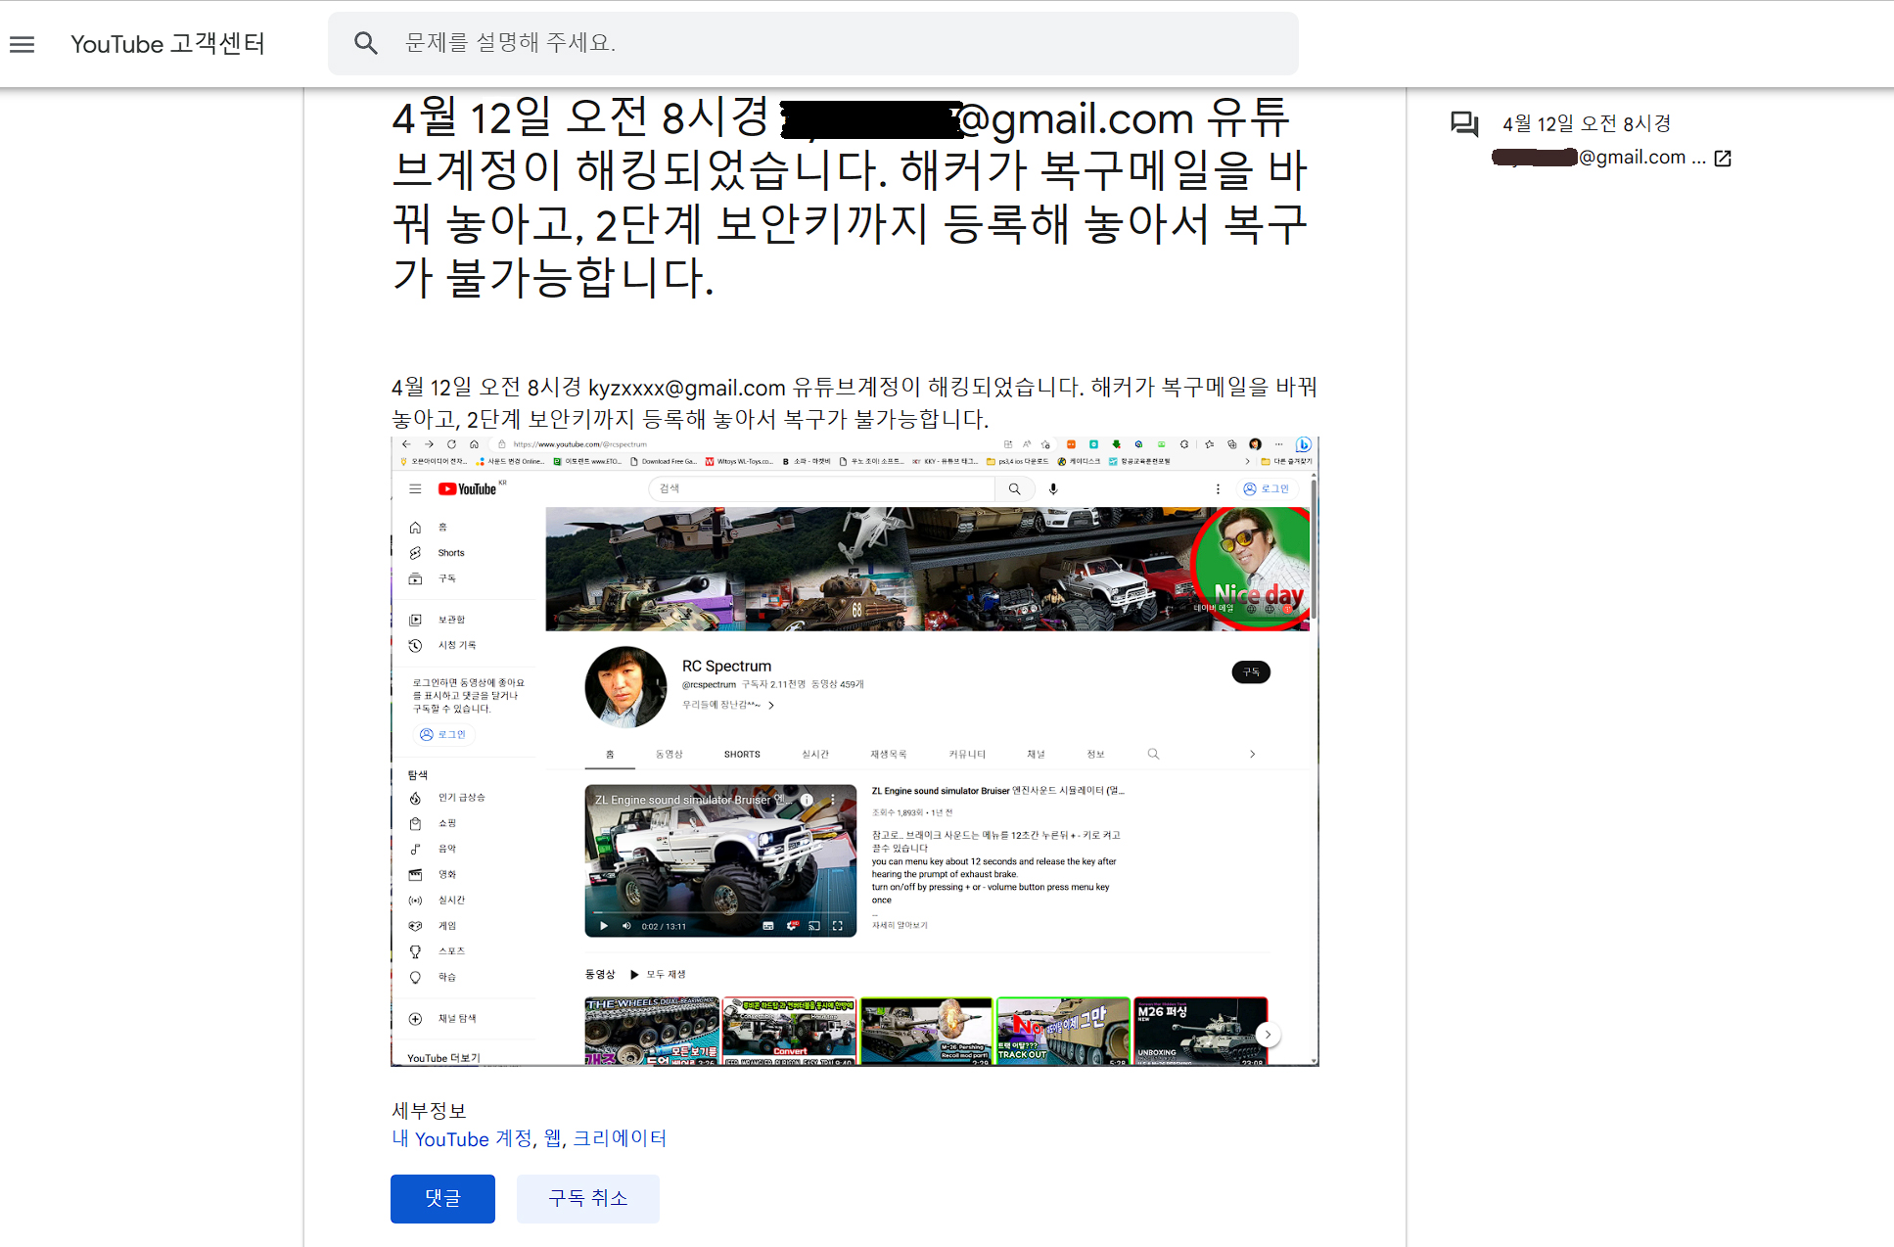Click the RC Spectrum channel avatar photo
This screenshot has width=1894, height=1247.
click(x=625, y=687)
